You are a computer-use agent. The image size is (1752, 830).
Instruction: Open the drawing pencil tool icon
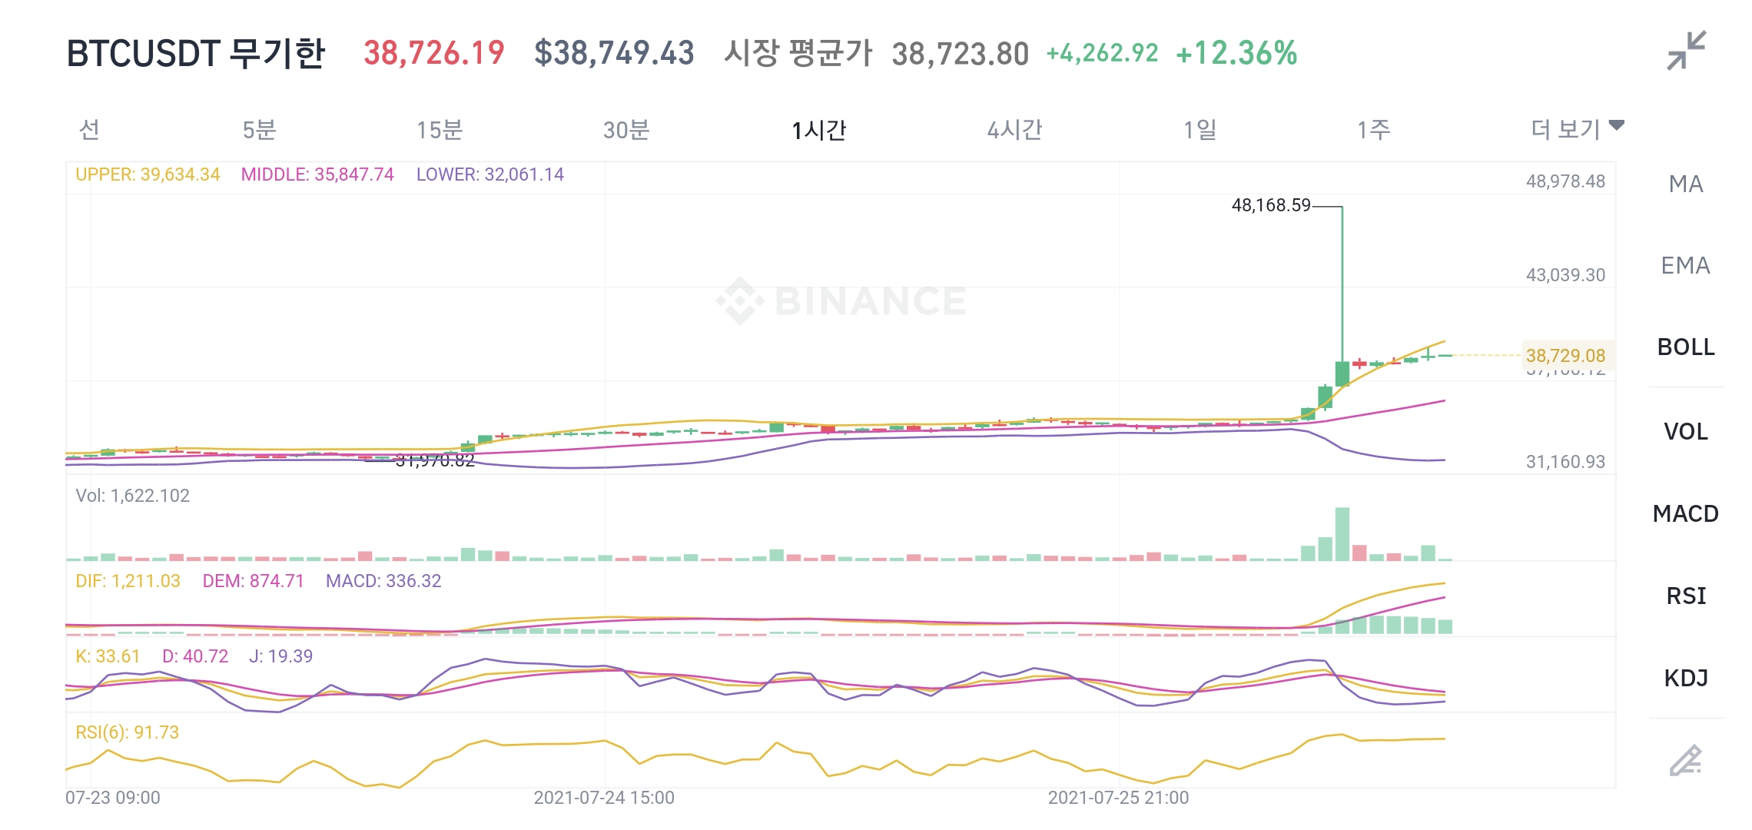coord(1686,760)
